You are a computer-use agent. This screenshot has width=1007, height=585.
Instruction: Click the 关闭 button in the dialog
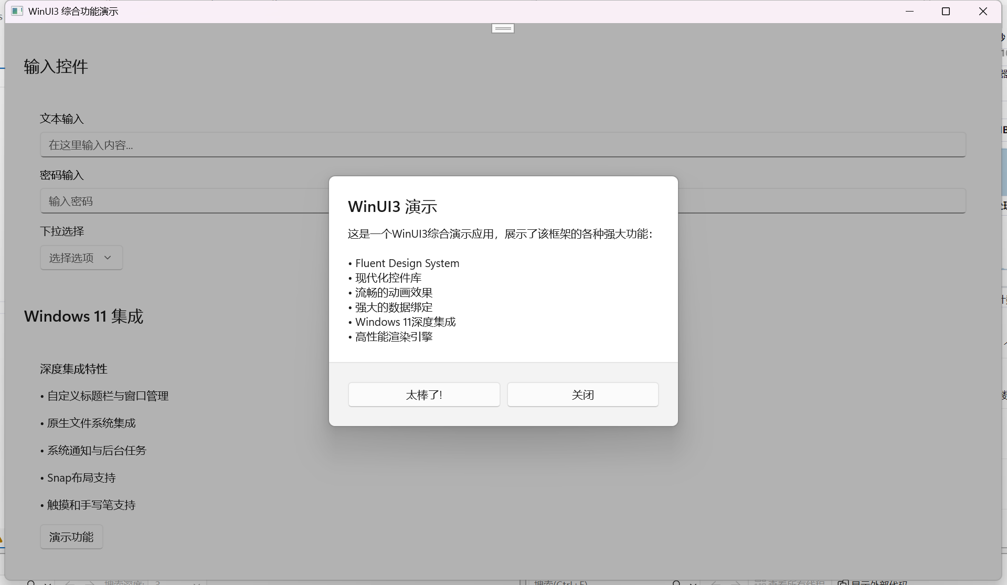pyautogui.click(x=582, y=395)
